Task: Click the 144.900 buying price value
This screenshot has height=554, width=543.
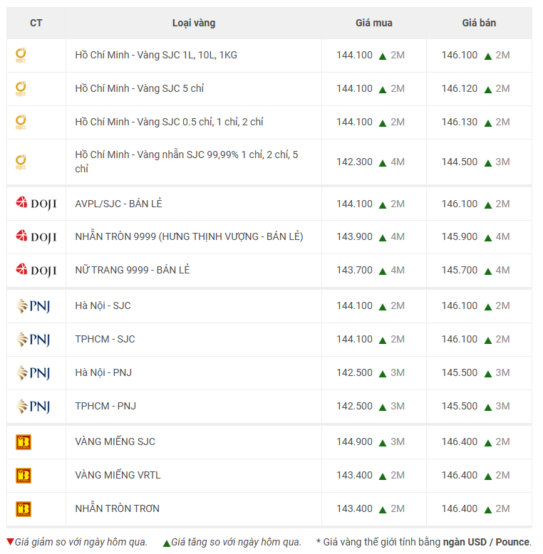Action: (x=354, y=441)
